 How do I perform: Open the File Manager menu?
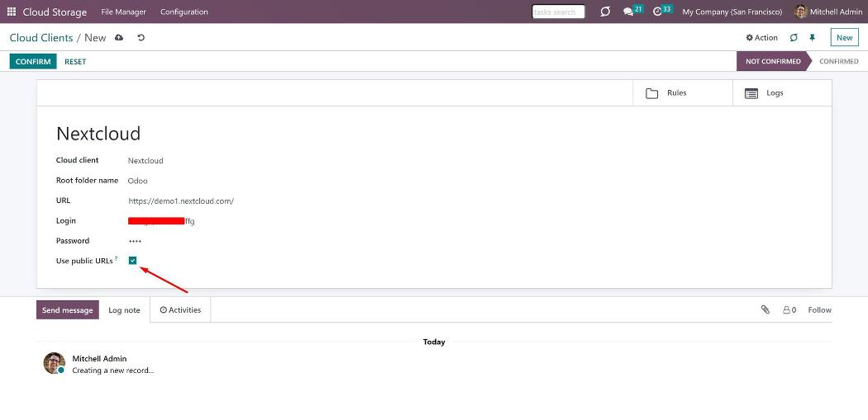123,12
